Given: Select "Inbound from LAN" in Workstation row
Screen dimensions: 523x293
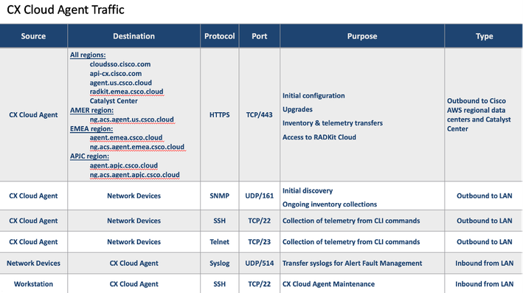Looking at the screenshot, I should pyautogui.click(x=485, y=284).
